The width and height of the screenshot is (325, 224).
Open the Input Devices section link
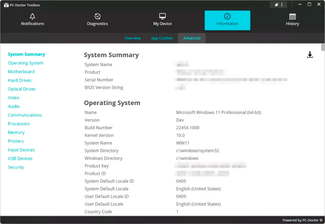tap(21, 150)
